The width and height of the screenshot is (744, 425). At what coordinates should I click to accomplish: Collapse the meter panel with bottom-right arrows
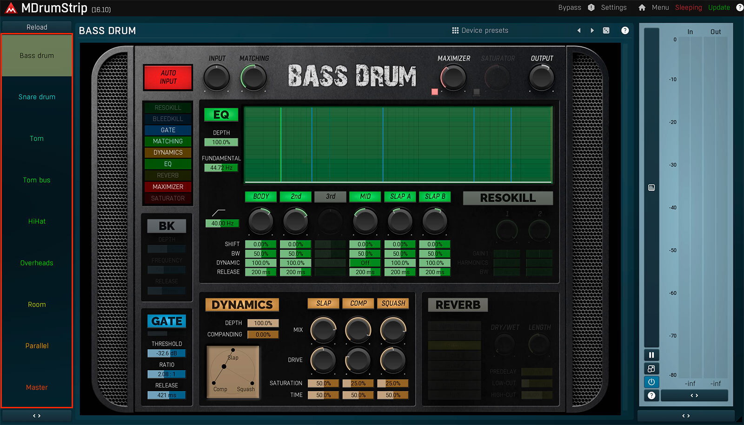click(x=685, y=416)
